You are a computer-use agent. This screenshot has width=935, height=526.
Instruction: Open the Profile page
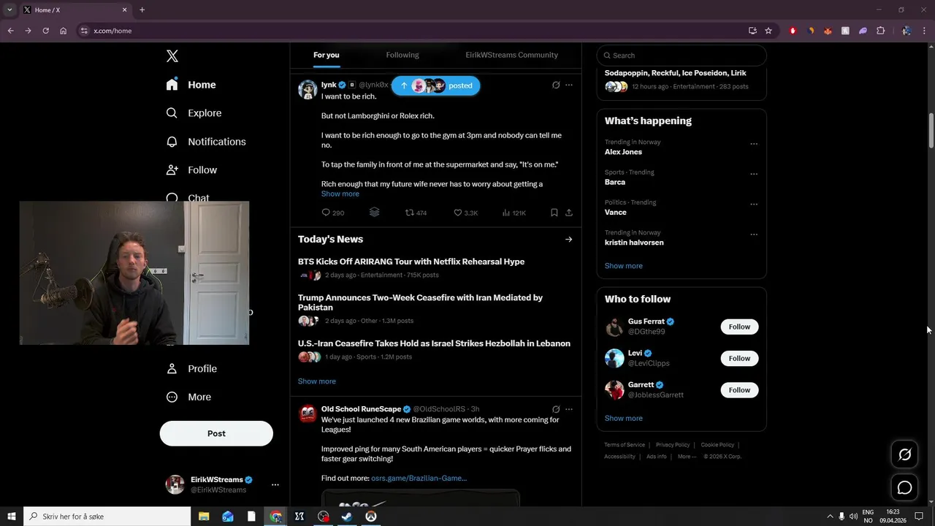(192, 369)
